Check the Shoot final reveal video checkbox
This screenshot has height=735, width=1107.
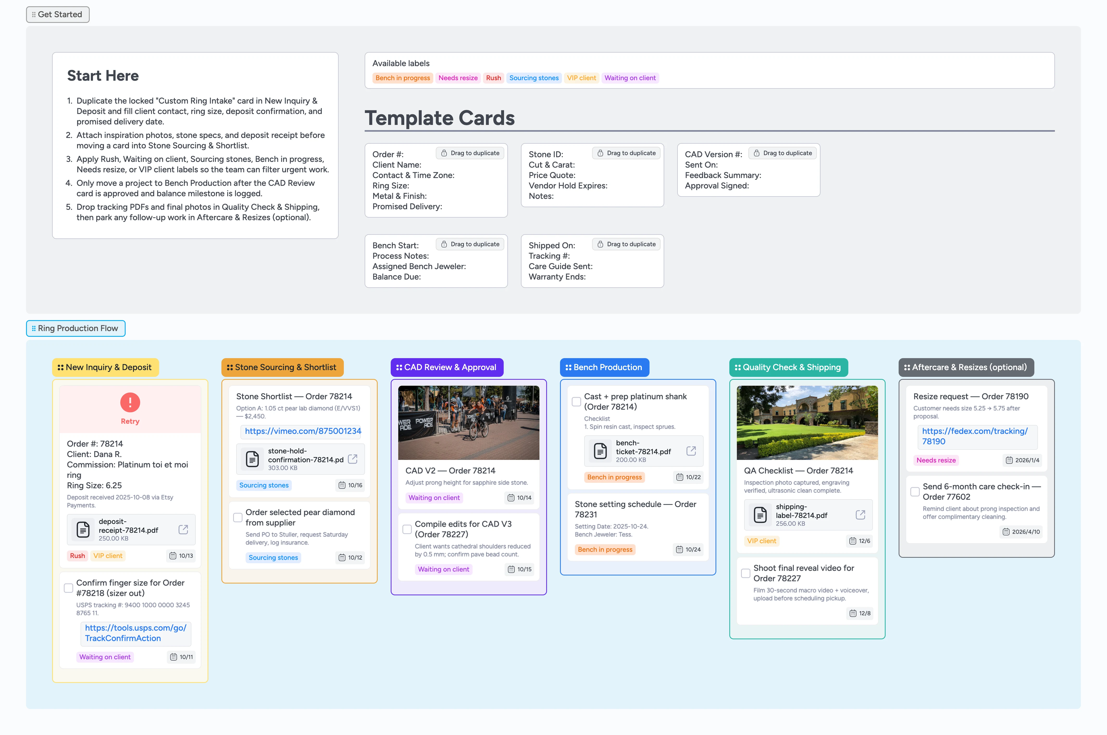745,573
